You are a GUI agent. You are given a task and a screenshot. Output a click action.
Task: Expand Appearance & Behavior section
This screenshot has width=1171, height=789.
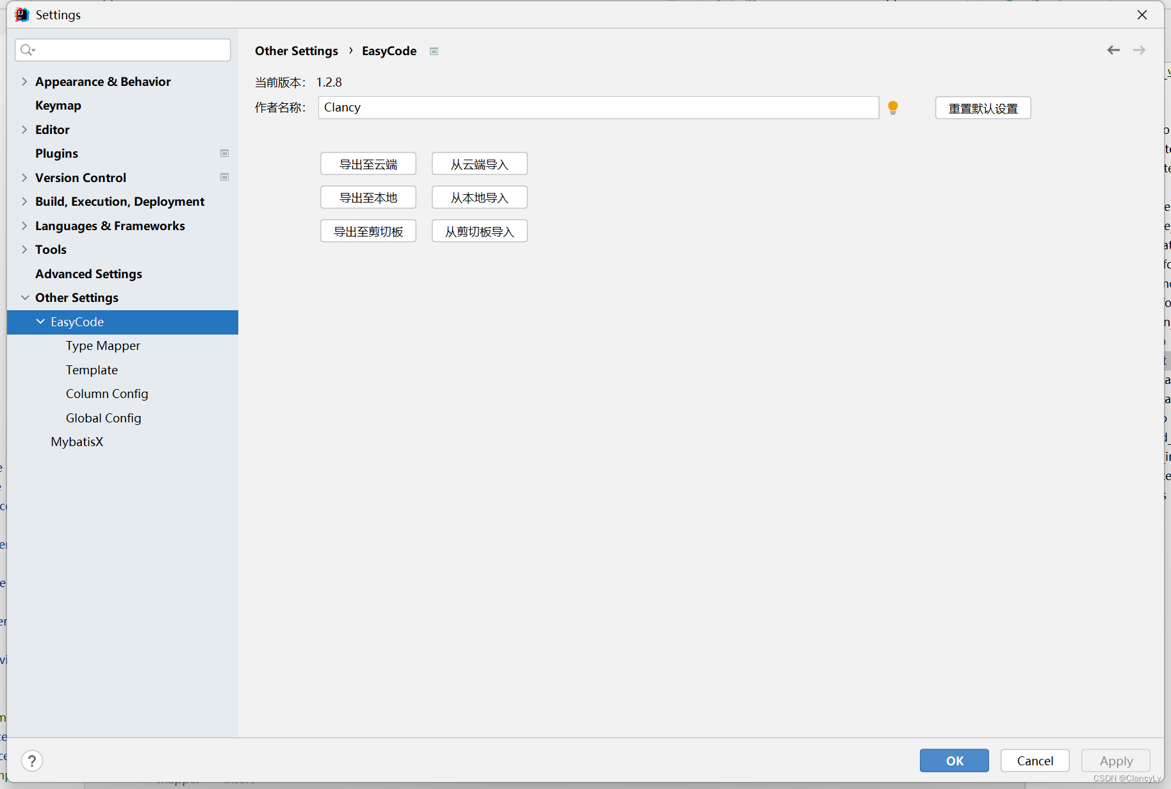click(24, 81)
